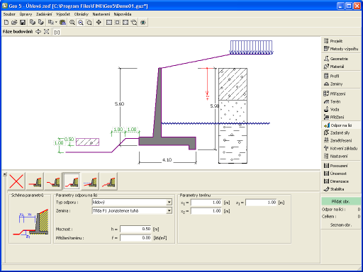Viewport: 363px width, 272px height.
Task: Open Soubor menu
Action: [9, 14]
